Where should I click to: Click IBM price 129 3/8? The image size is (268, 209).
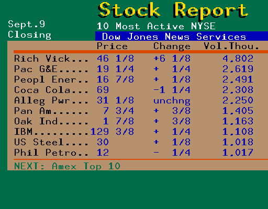click(112, 132)
